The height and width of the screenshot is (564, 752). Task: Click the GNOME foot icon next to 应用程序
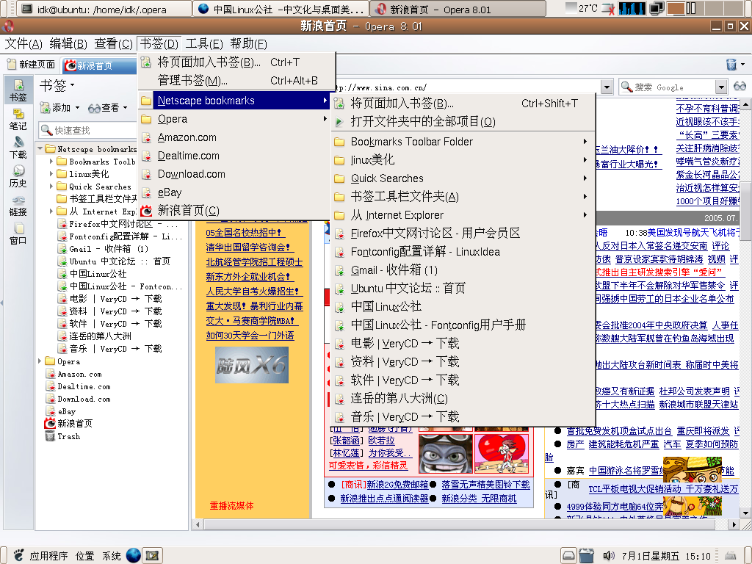click(18, 555)
